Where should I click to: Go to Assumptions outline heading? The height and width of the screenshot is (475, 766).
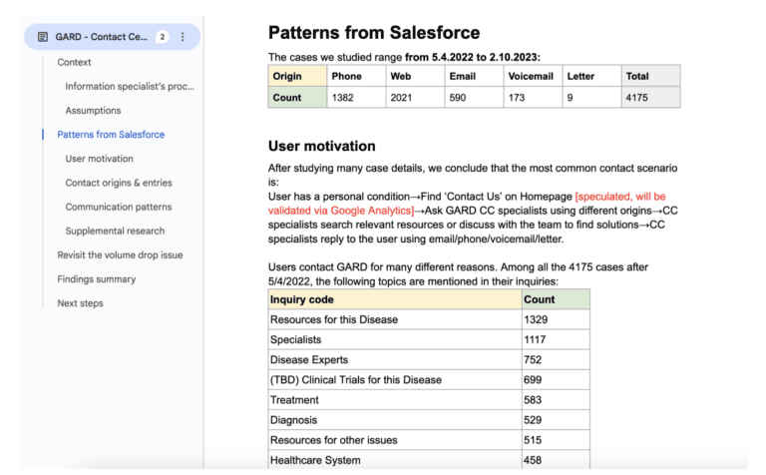tap(93, 111)
